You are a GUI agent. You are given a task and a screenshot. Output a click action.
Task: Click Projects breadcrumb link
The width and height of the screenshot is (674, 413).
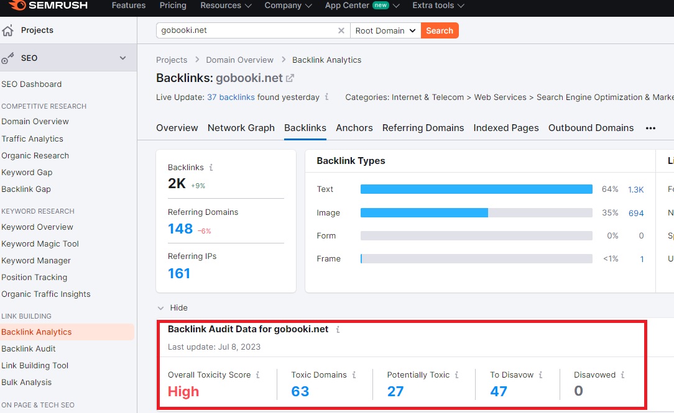coord(172,60)
